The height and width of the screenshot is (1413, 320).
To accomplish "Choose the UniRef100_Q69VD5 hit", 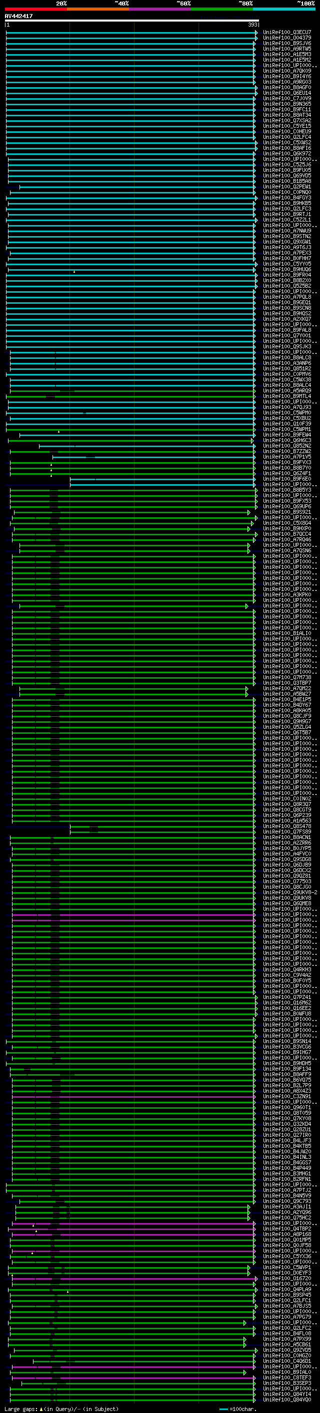I will pyautogui.click(x=286, y=175).
